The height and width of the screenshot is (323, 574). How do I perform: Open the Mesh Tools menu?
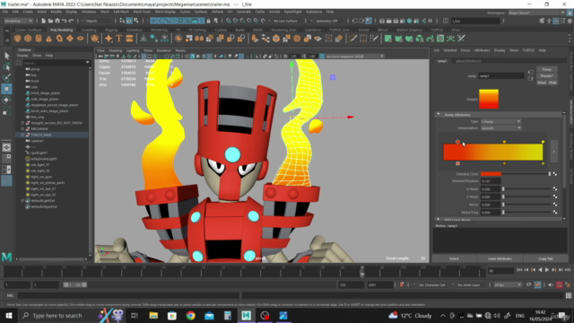[x=142, y=12]
